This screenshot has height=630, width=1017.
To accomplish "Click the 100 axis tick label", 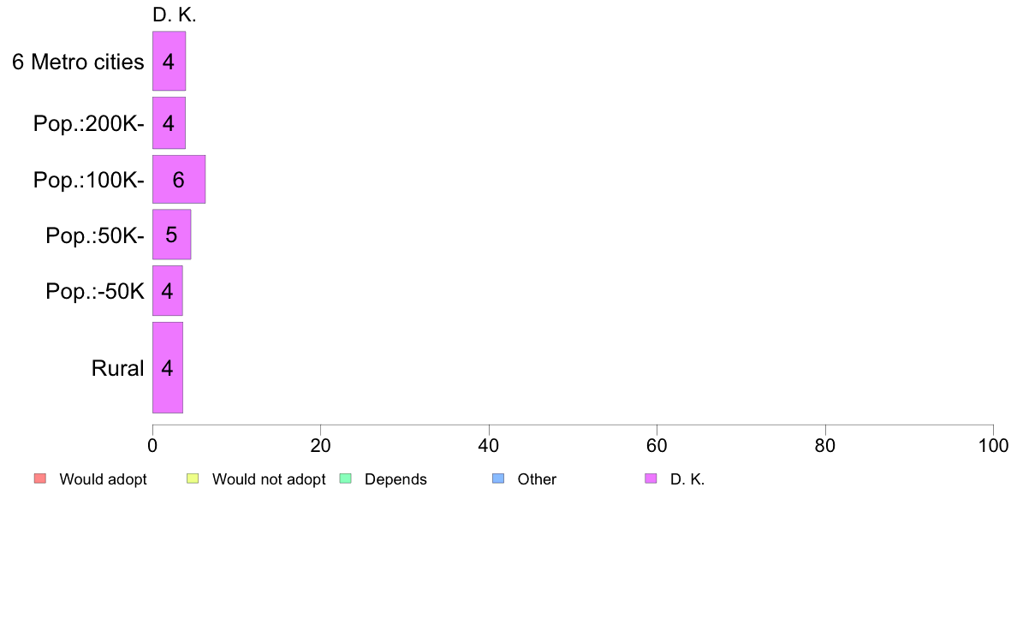I will tap(993, 446).
